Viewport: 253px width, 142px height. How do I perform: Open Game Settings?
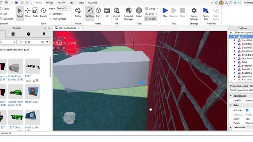click(x=194, y=14)
